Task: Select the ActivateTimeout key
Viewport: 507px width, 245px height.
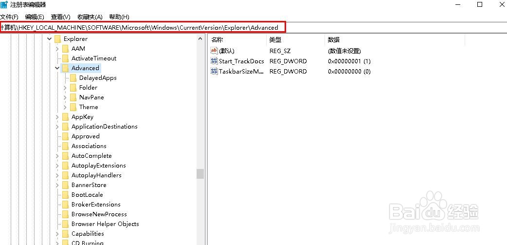Action: point(94,58)
